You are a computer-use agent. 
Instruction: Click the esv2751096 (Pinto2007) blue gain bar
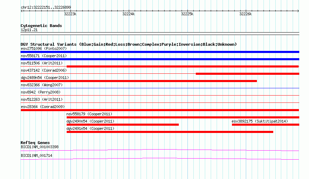click(160, 52)
